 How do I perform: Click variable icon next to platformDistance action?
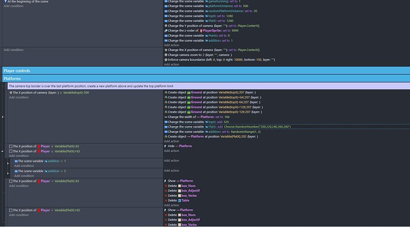(206, 6)
